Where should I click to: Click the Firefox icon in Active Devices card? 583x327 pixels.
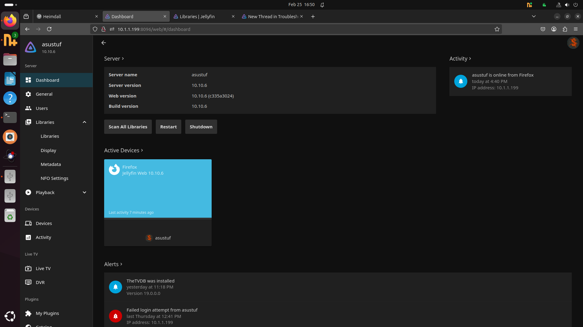[x=114, y=170]
